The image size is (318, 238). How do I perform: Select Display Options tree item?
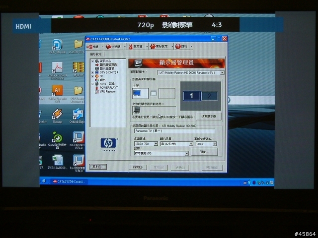(105, 68)
